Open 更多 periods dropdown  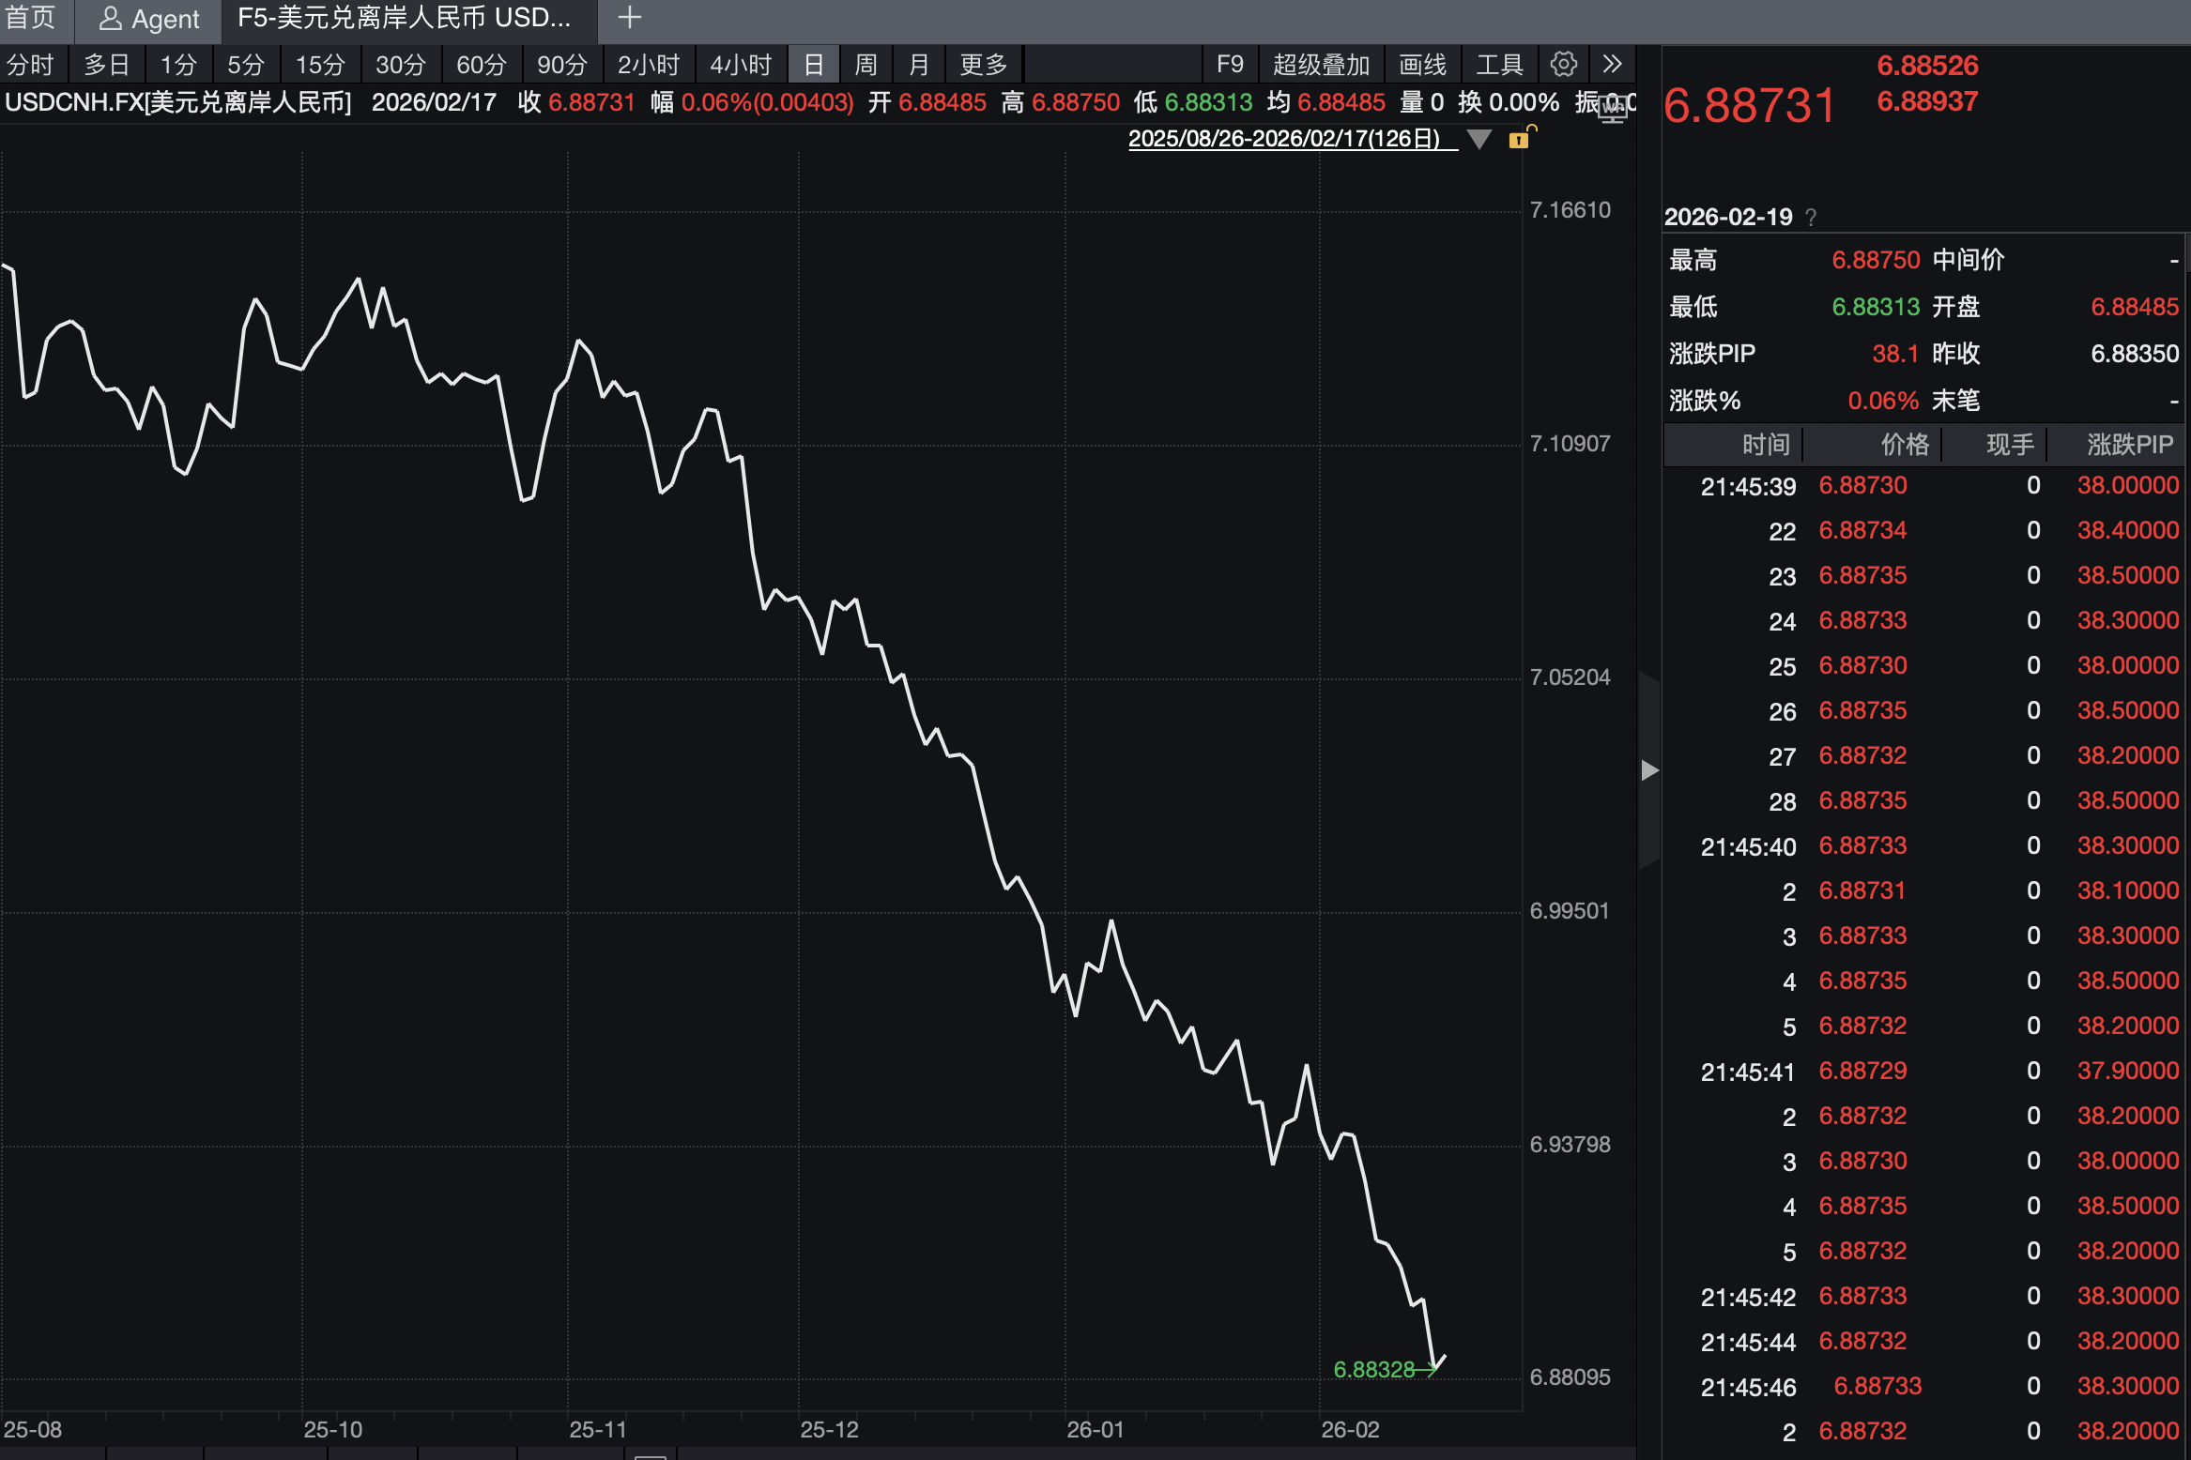coord(983,65)
